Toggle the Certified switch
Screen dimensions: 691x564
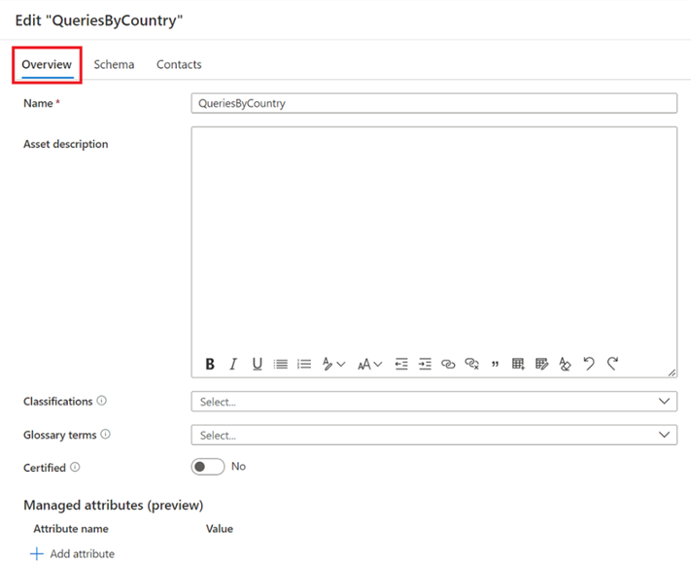[208, 467]
